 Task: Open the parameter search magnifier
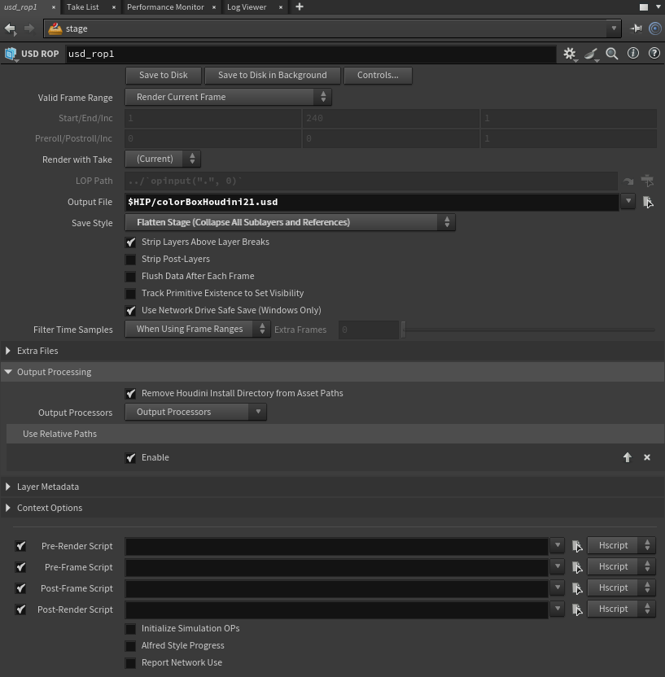pyautogui.click(x=612, y=54)
